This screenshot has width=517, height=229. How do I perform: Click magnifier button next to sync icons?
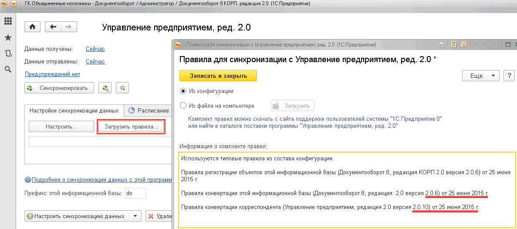(123, 88)
